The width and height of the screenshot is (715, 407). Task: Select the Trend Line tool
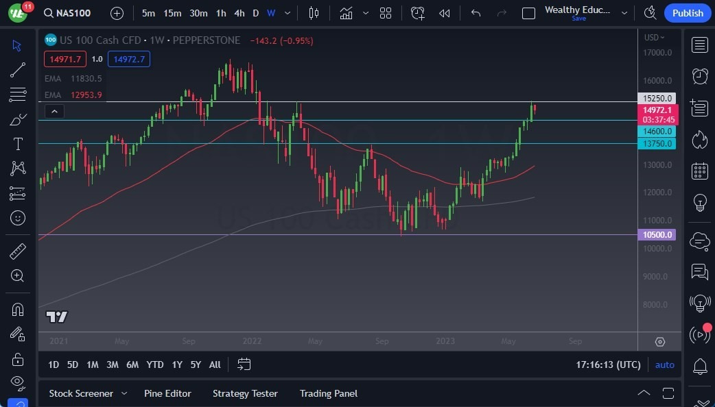[x=17, y=70]
